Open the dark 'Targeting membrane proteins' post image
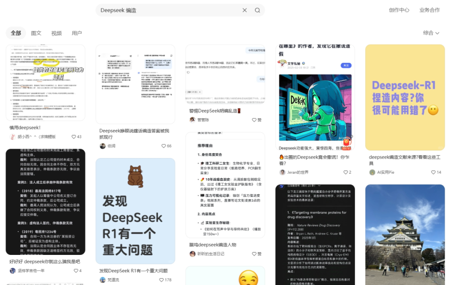Screen dimensions: 465x285 [315, 235]
